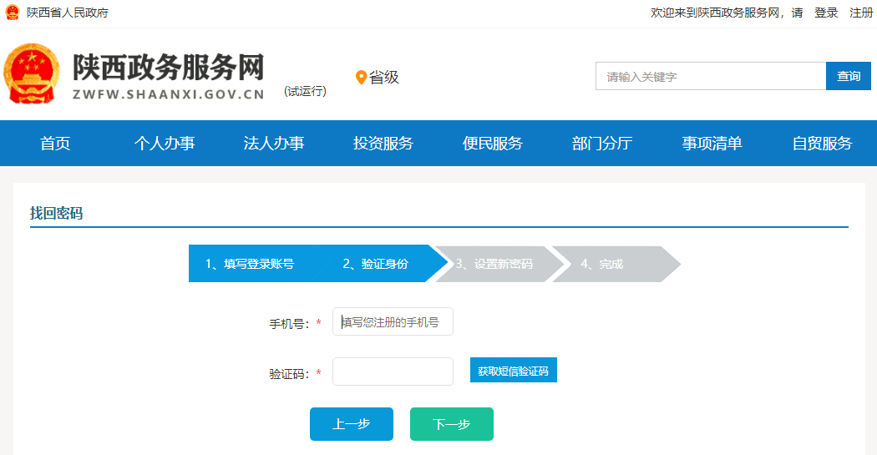The height and width of the screenshot is (455, 877).
Task: Click the green 下一步 button
Action: (x=451, y=424)
